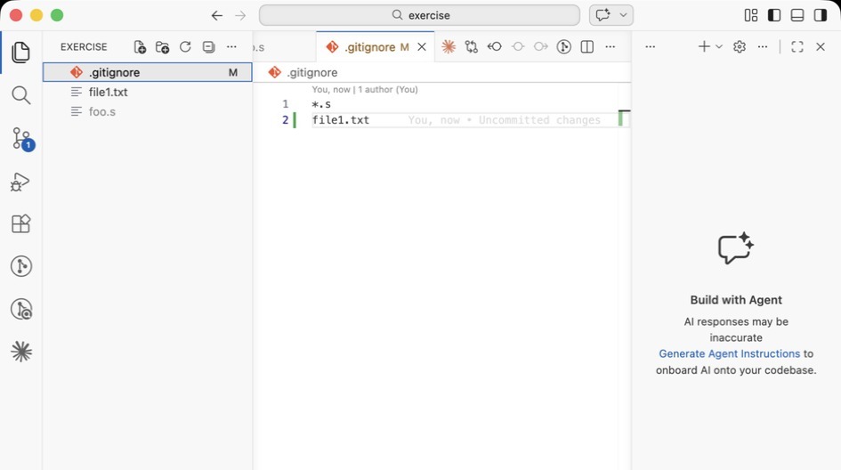Screen dimensions: 841x470
Task: Refresh the explorer file list
Action: coord(185,47)
